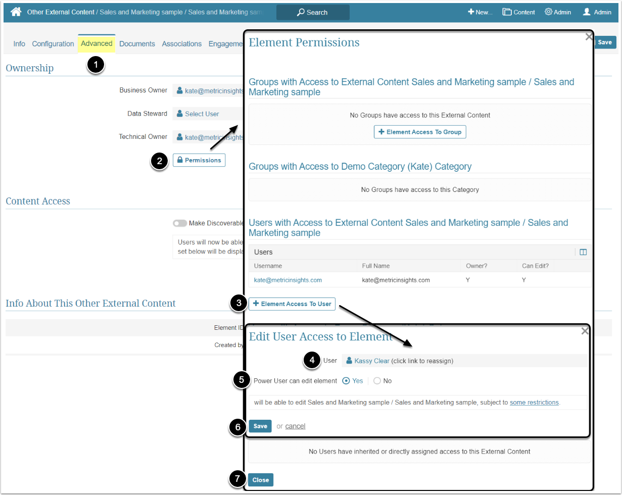Click kate@metricinsights.com username link
This screenshot has height=495, width=622.
coord(288,280)
